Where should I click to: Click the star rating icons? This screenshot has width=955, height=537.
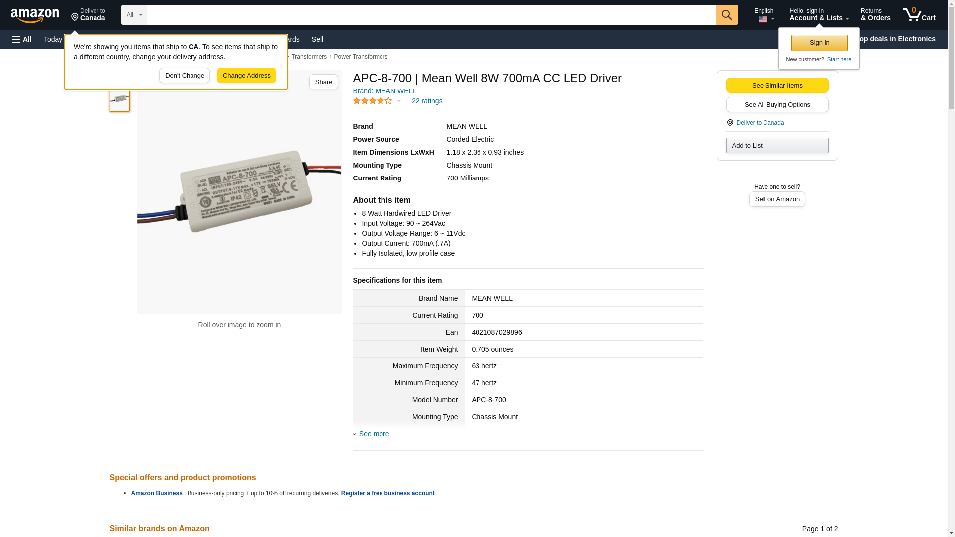coord(373,101)
